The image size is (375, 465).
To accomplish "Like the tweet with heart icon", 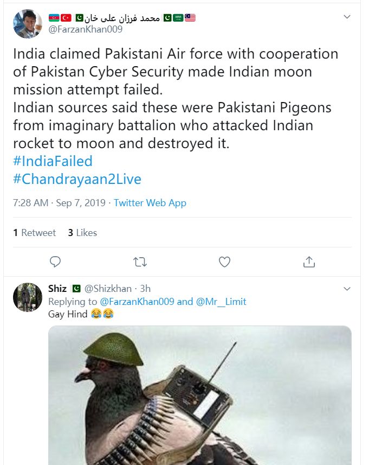I will coord(224,262).
